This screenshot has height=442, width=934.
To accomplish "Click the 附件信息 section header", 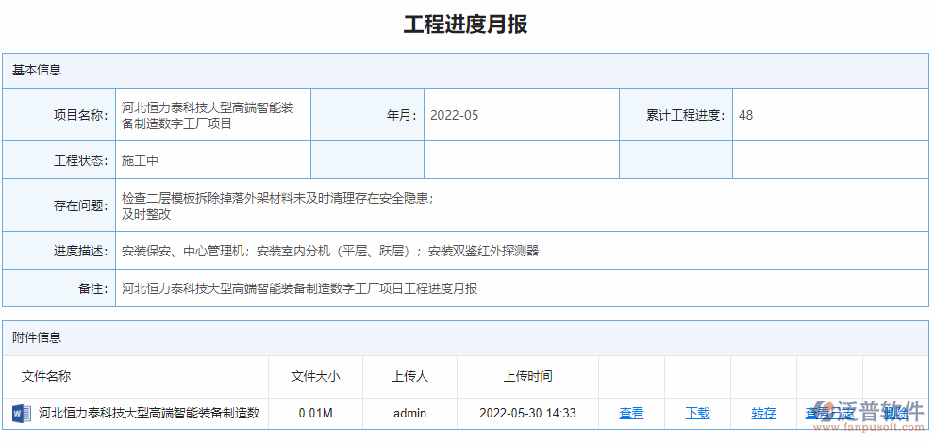I will pyautogui.click(x=38, y=337).
